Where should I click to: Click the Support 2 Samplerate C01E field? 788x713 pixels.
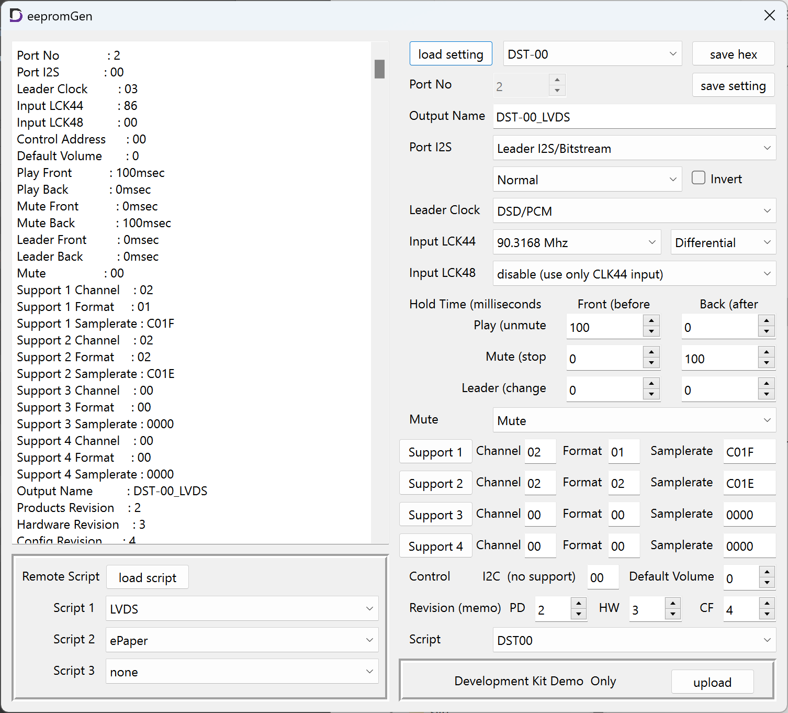click(749, 483)
